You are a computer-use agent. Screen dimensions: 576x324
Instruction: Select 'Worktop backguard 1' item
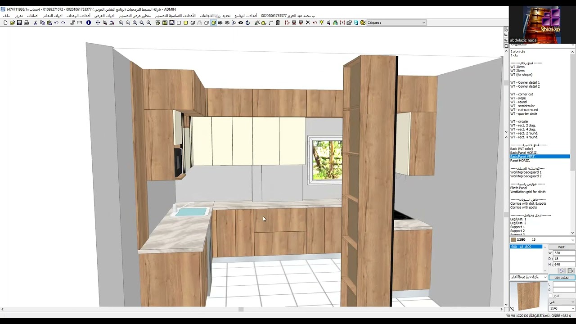coord(526,172)
